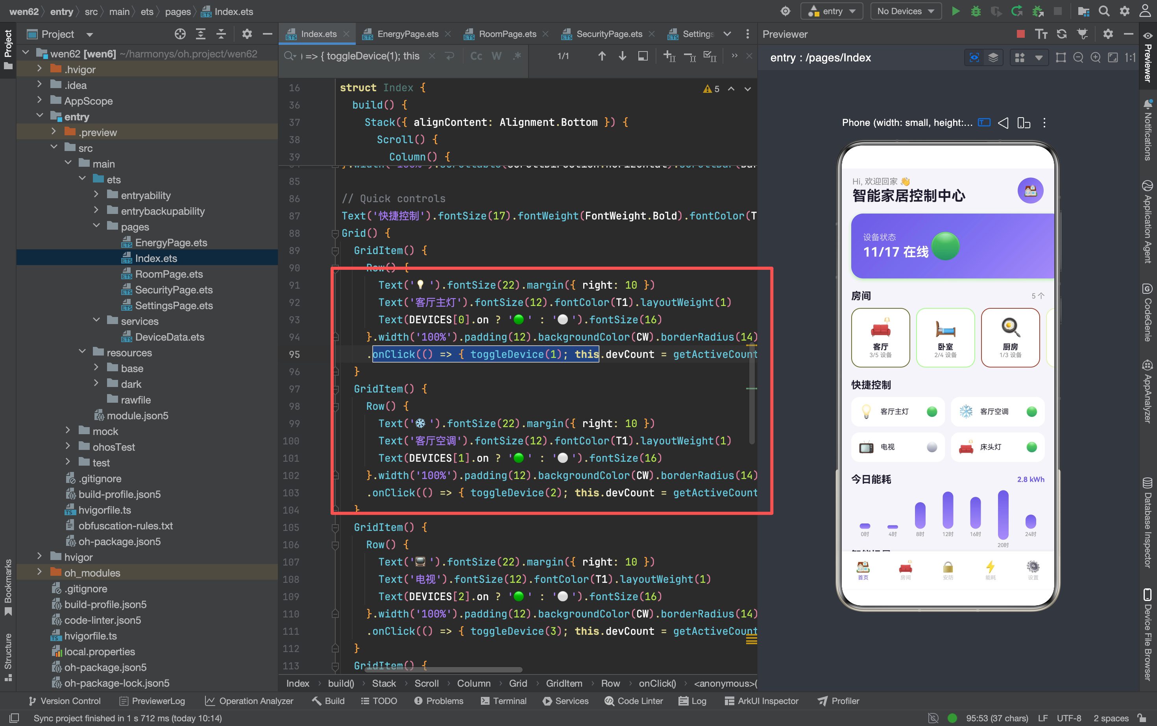1157x726 pixels.
Task: Open the entry run configuration dropdown
Action: pos(832,11)
